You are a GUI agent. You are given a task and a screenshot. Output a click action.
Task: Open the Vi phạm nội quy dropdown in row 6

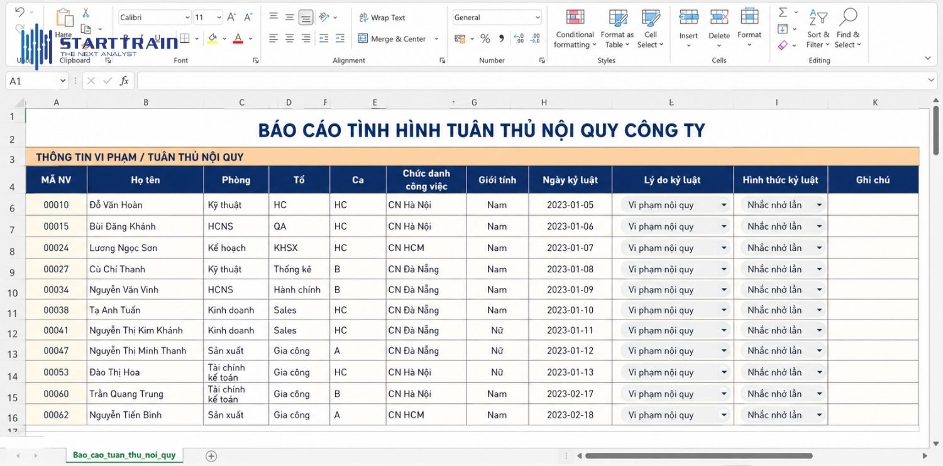coord(724,204)
